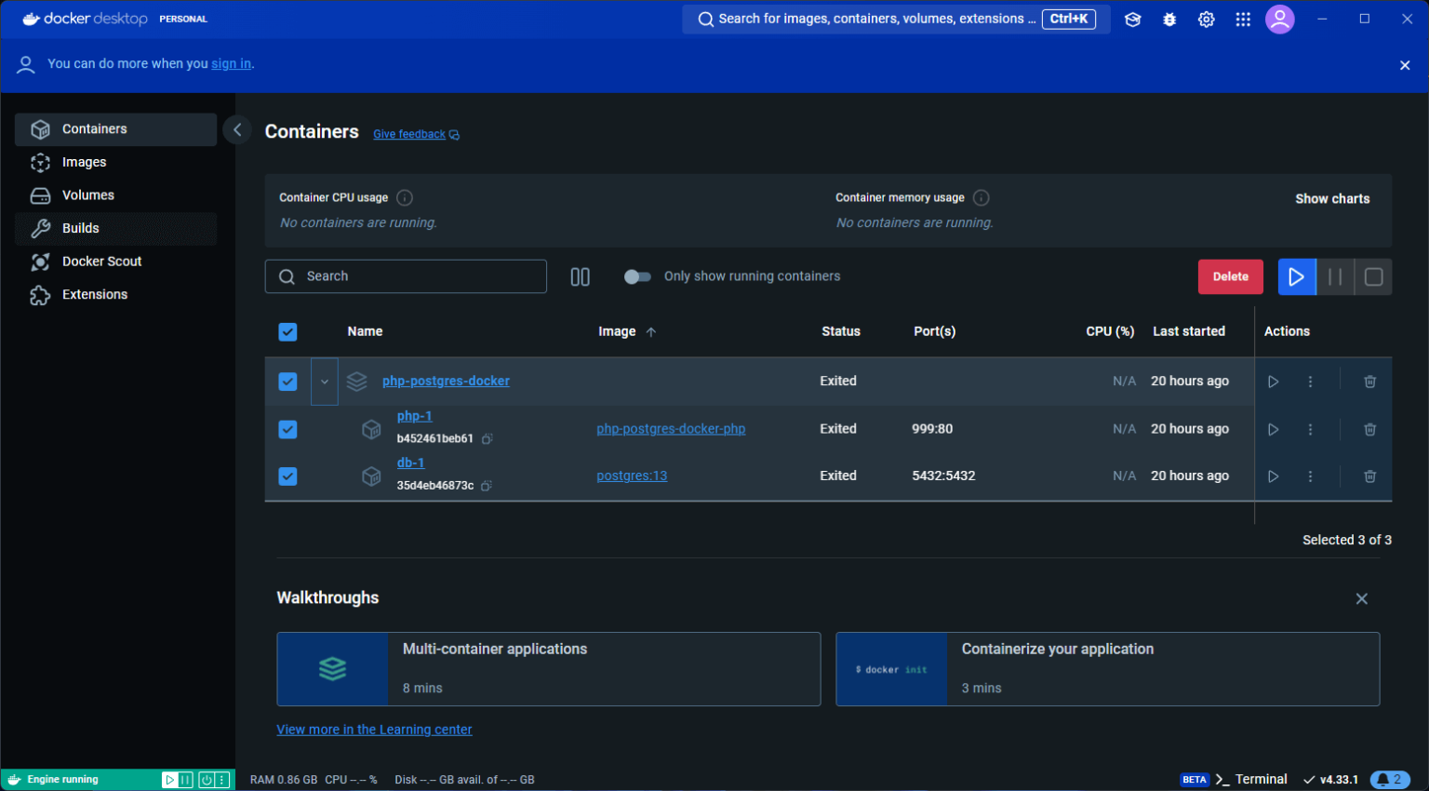1429x791 pixels.
Task: Uncheck the db-1 row checkbox
Action: pos(287,476)
